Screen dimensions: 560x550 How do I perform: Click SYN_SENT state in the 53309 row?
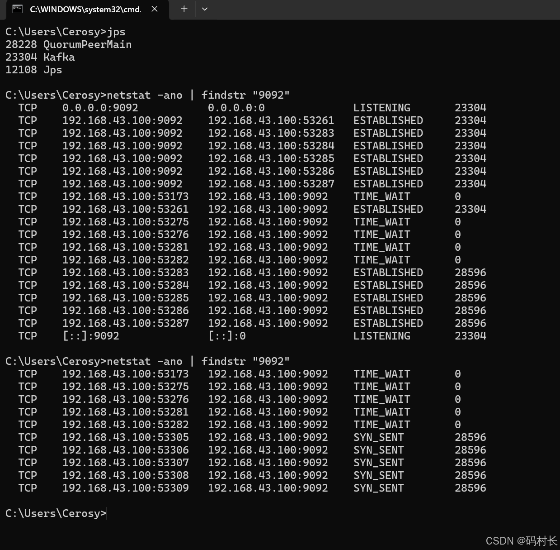(x=379, y=488)
